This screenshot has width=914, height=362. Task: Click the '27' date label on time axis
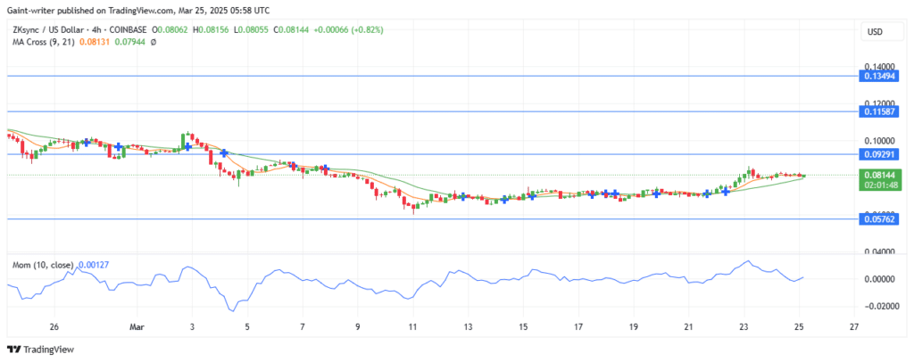(854, 327)
